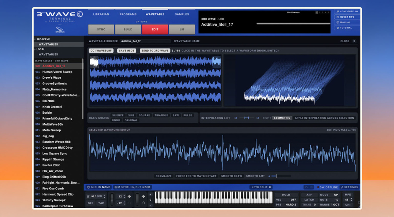Image resolution: width=394 pixels, height=217 pixels.
Task: Click the keyboard octave minus icon
Action: [150, 205]
